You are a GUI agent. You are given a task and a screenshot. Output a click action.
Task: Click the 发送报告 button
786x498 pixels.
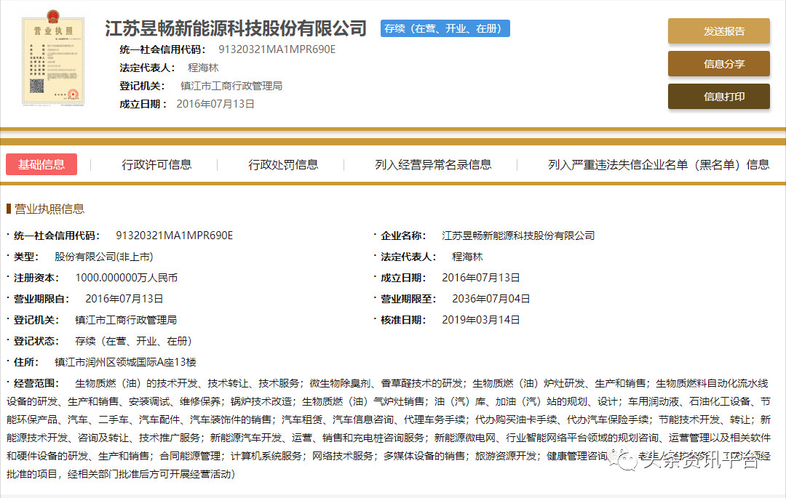(718, 31)
